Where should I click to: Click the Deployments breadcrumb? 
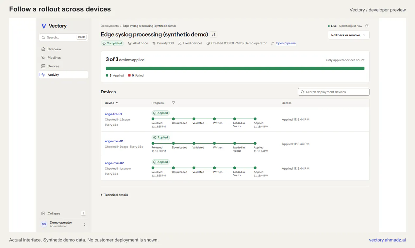pos(109,26)
